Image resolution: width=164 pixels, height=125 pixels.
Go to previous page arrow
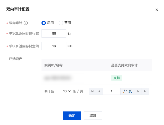(x=99, y=91)
